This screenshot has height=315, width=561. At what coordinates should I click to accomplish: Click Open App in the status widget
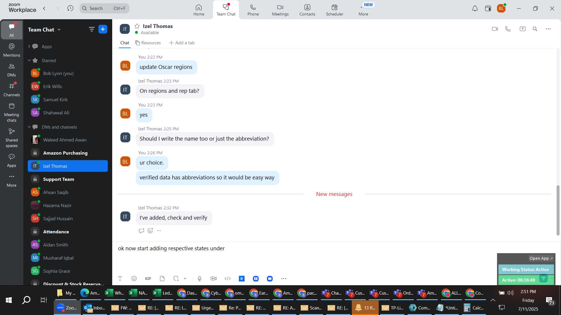tap(541, 258)
